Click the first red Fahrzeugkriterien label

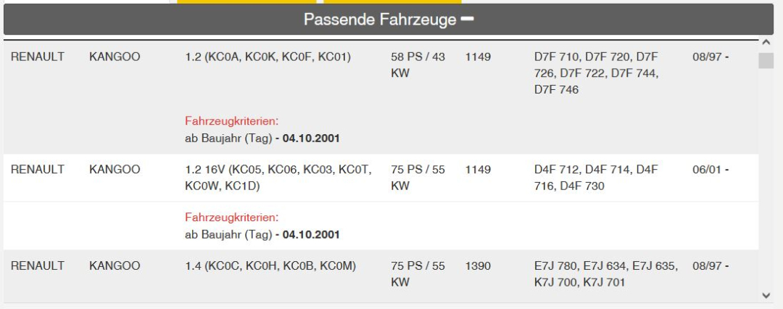pyautogui.click(x=232, y=122)
